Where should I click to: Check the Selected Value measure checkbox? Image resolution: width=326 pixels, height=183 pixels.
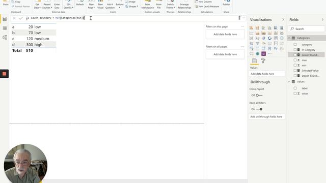[x=295, y=70]
